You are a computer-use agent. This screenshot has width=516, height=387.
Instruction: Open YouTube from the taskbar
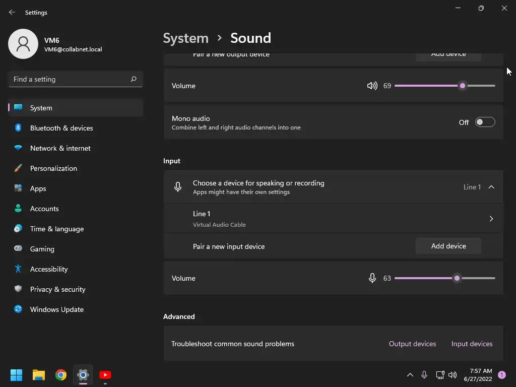105,375
